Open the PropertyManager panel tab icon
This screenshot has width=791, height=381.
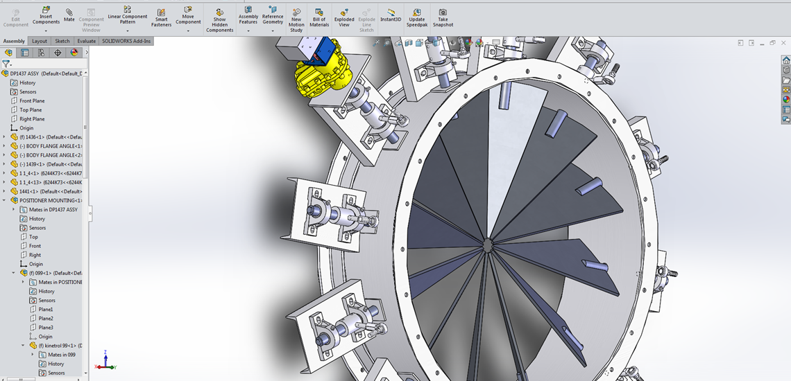[x=25, y=53]
